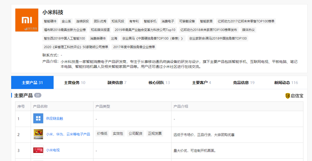Viewport: 312px width, 161px height.
Task: Click the 启信宝 shield logo
Action: [x=288, y=96]
